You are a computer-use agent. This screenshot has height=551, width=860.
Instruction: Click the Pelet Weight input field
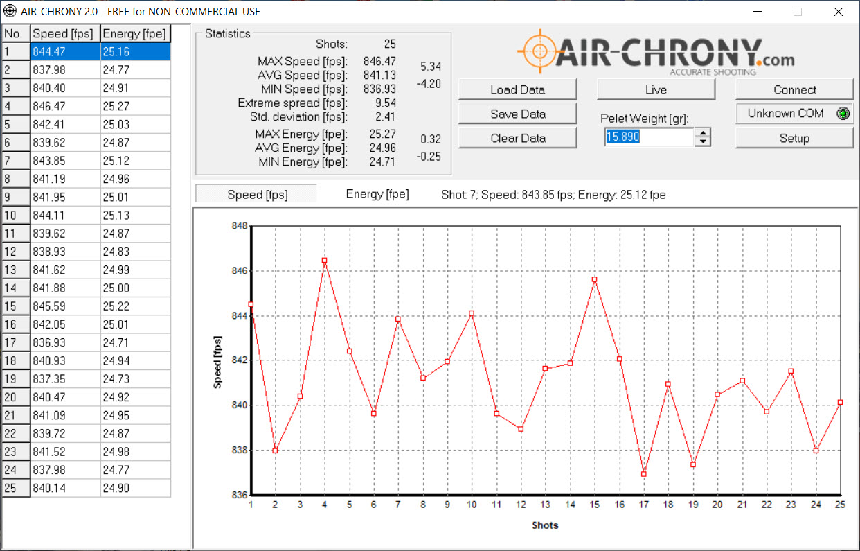click(x=648, y=137)
